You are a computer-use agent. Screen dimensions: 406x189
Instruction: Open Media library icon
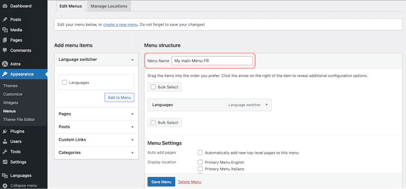5,30
